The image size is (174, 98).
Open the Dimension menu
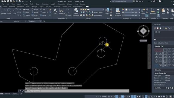tap(45, 4)
